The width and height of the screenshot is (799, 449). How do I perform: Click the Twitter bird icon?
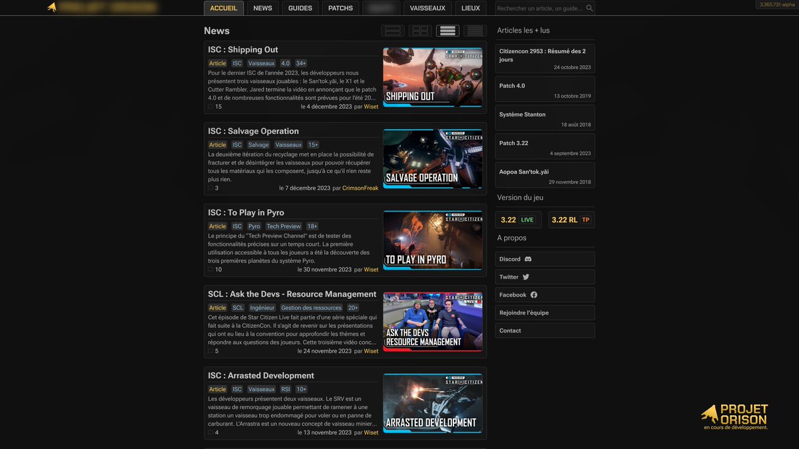(526, 277)
